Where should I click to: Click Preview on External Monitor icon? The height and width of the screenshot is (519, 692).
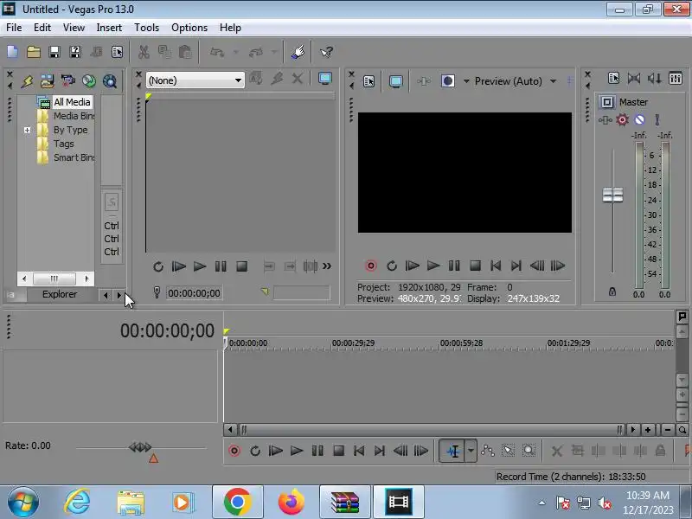[x=396, y=81]
